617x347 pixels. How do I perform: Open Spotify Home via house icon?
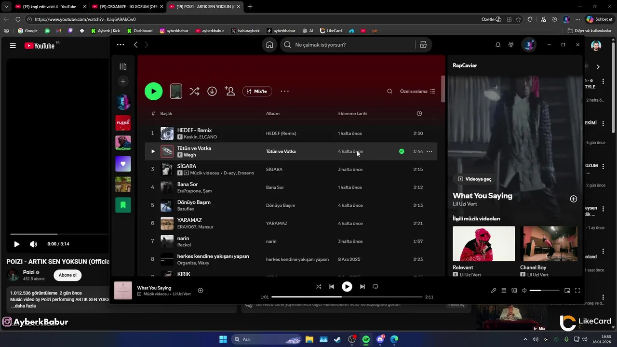[269, 45]
